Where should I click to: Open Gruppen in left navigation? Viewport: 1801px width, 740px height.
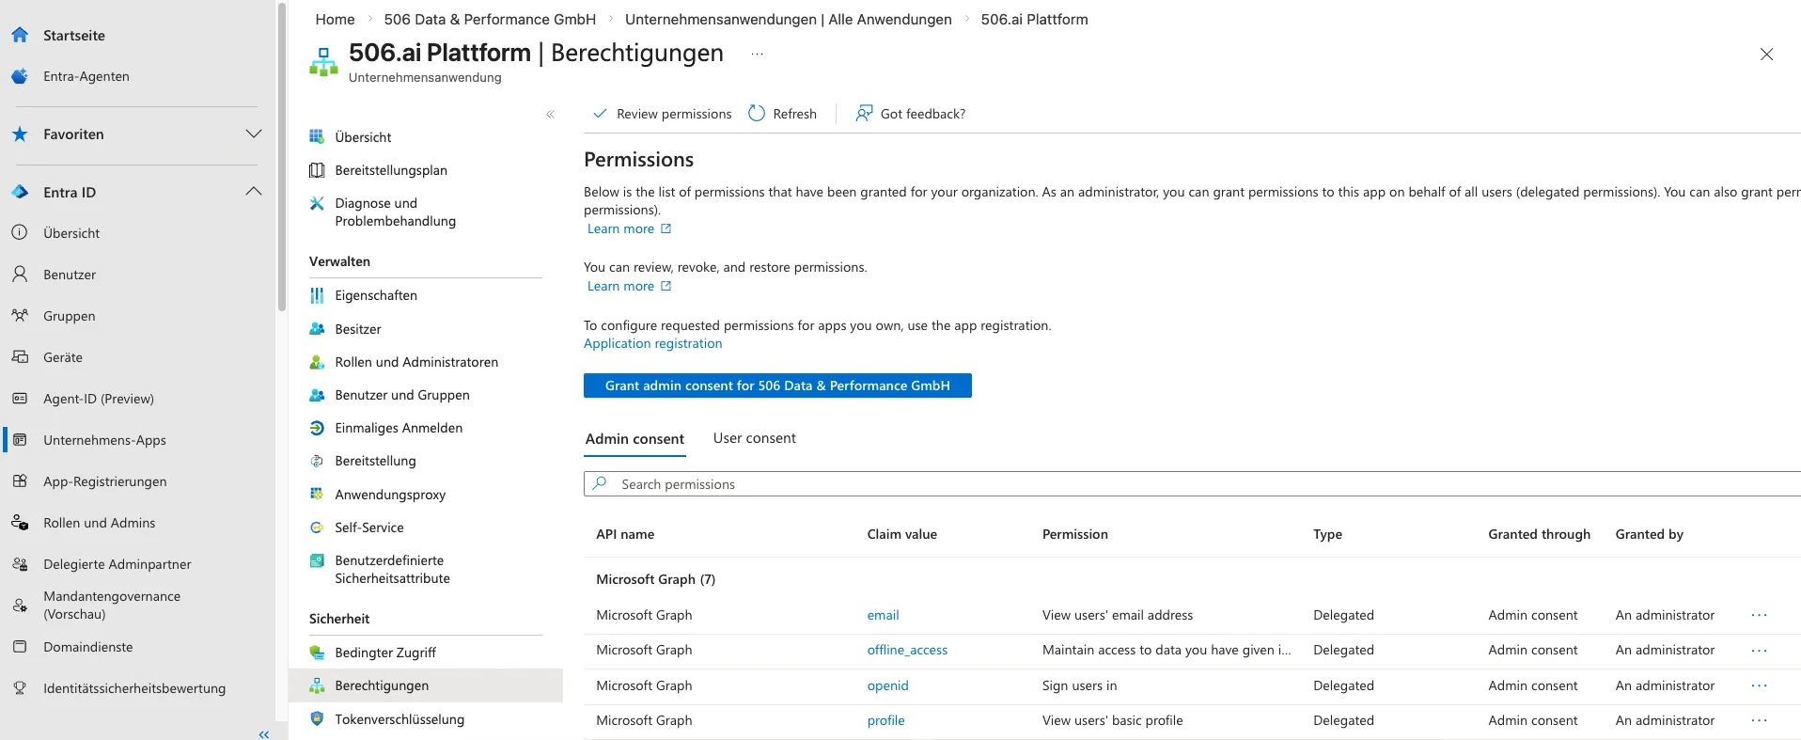(x=69, y=316)
